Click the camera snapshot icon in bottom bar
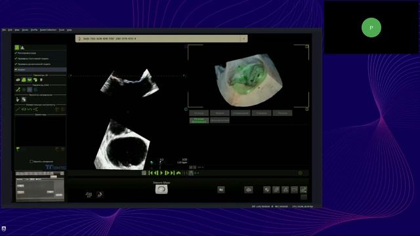 point(221,190)
